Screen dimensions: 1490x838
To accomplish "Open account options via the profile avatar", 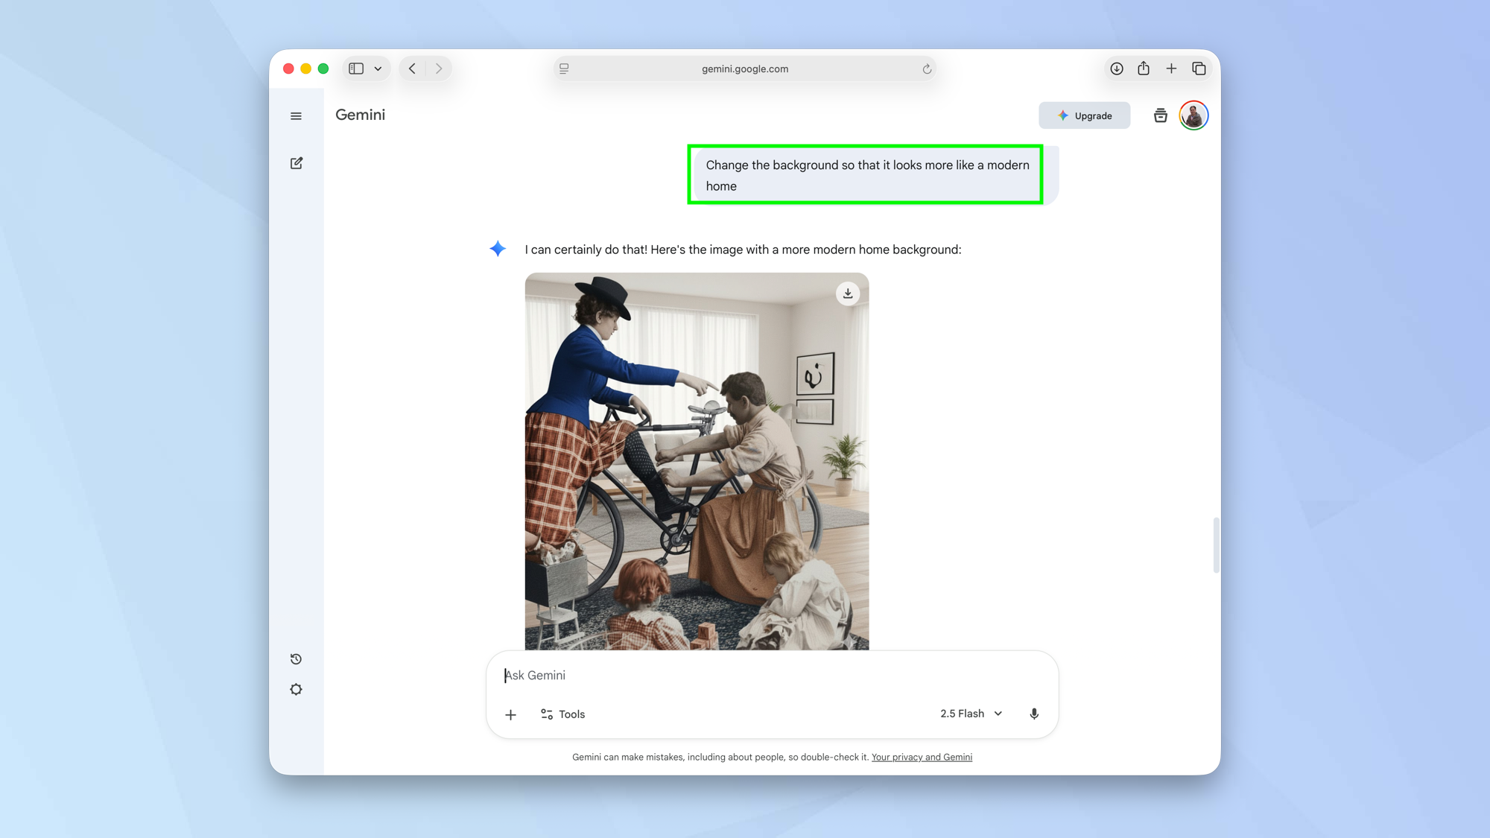I will (x=1193, y=115).
